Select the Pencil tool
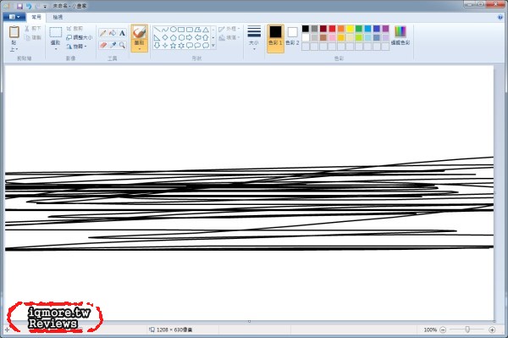Screen dimensions: 508x338 click(103, 33)
